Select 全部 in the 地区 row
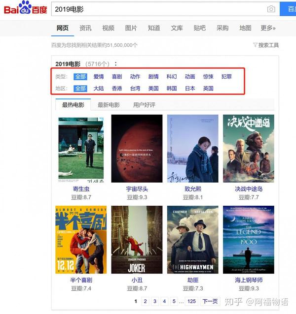The height and width of the screenshot is (314, 296). tap(80, 88)
